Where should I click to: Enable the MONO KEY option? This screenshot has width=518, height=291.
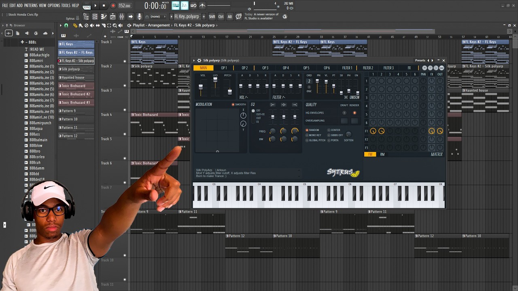[313, 135]
